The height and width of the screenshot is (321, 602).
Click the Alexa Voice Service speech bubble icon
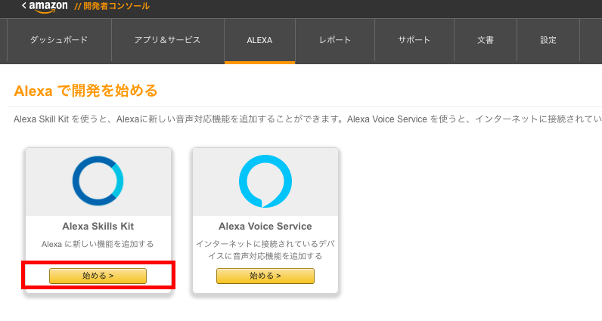coord(265,181)
